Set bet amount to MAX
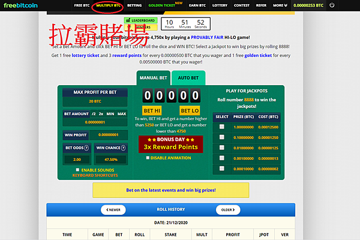The height and width of the screenshot is (240, 360). tap(122, 114)
